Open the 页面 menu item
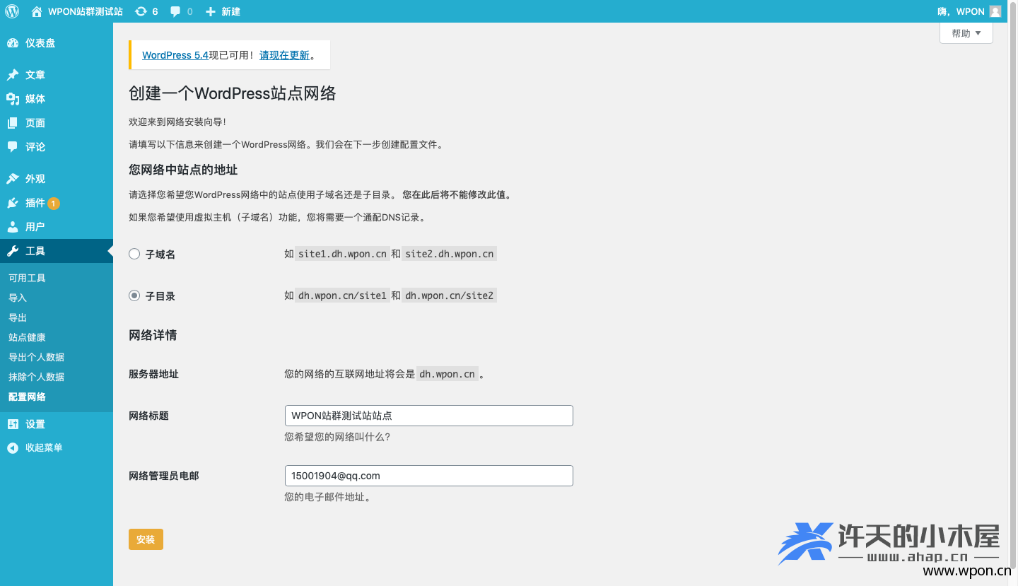 (57, 123)
